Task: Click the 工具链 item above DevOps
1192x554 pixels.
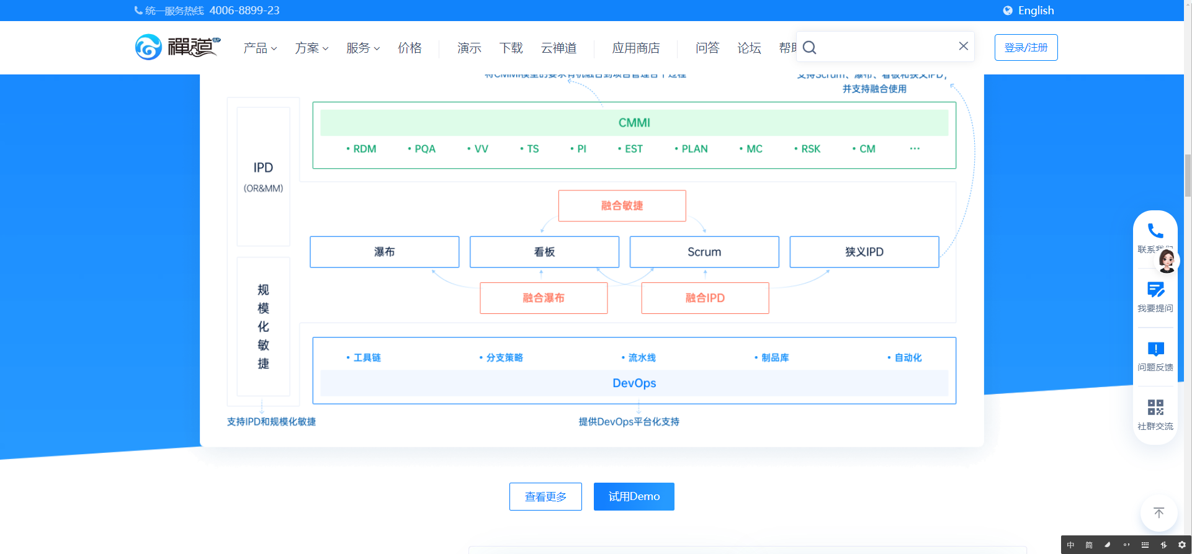Action: [364, 358]
